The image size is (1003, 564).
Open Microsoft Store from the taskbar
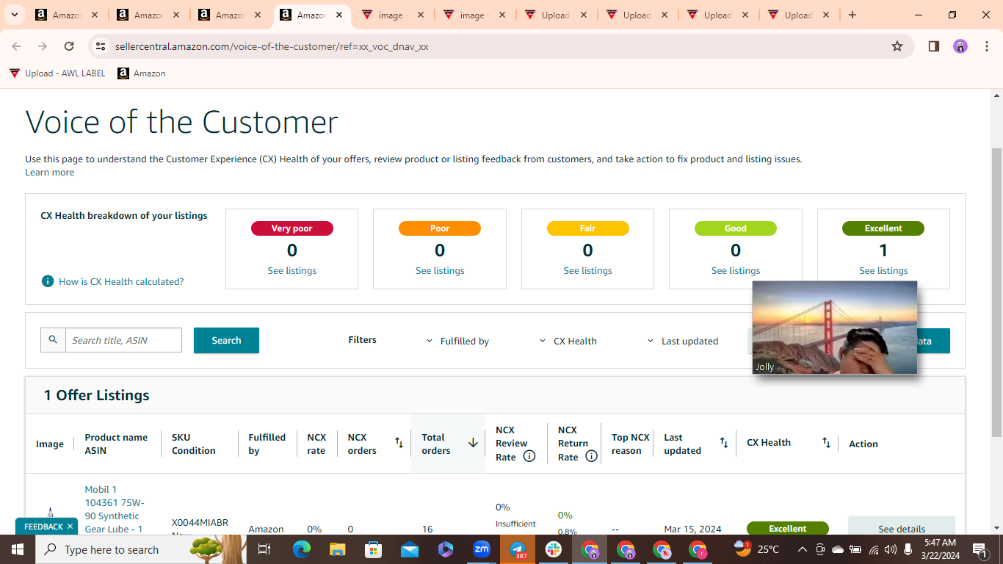click(x=374, y=549)
